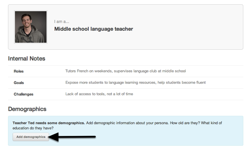Click the 'help students become fluent' text
247x150 pixels.
(x=182, y=83)
